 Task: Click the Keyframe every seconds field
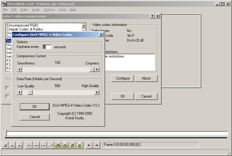[47, 47]
